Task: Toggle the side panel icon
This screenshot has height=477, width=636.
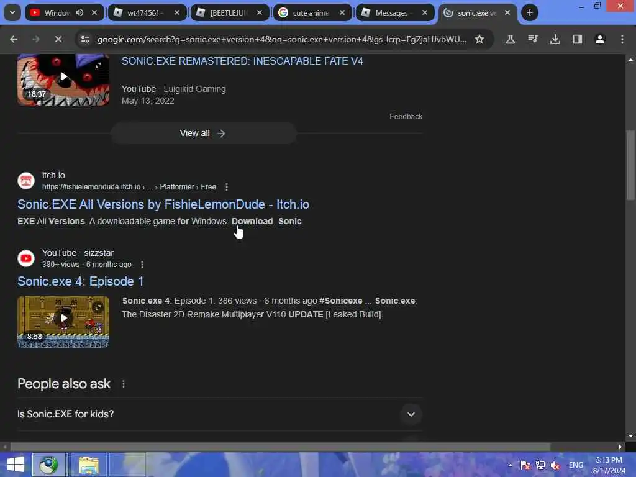Action: pyautogui.click(x=577, y=39)
